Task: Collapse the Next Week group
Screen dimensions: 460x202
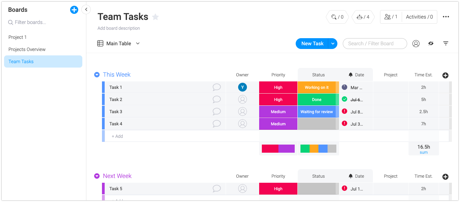Action: [97, 176]
